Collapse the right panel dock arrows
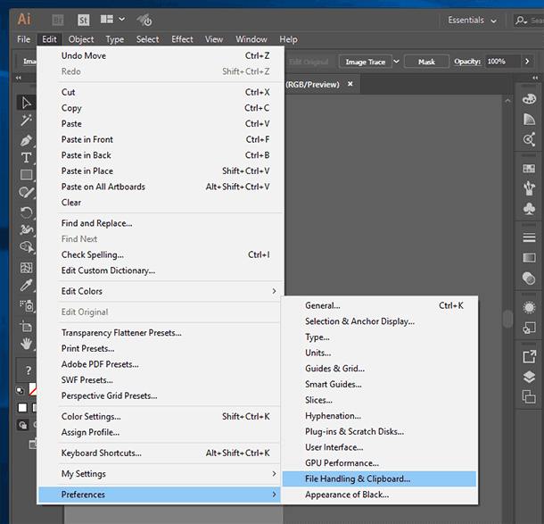 (535, 78)
